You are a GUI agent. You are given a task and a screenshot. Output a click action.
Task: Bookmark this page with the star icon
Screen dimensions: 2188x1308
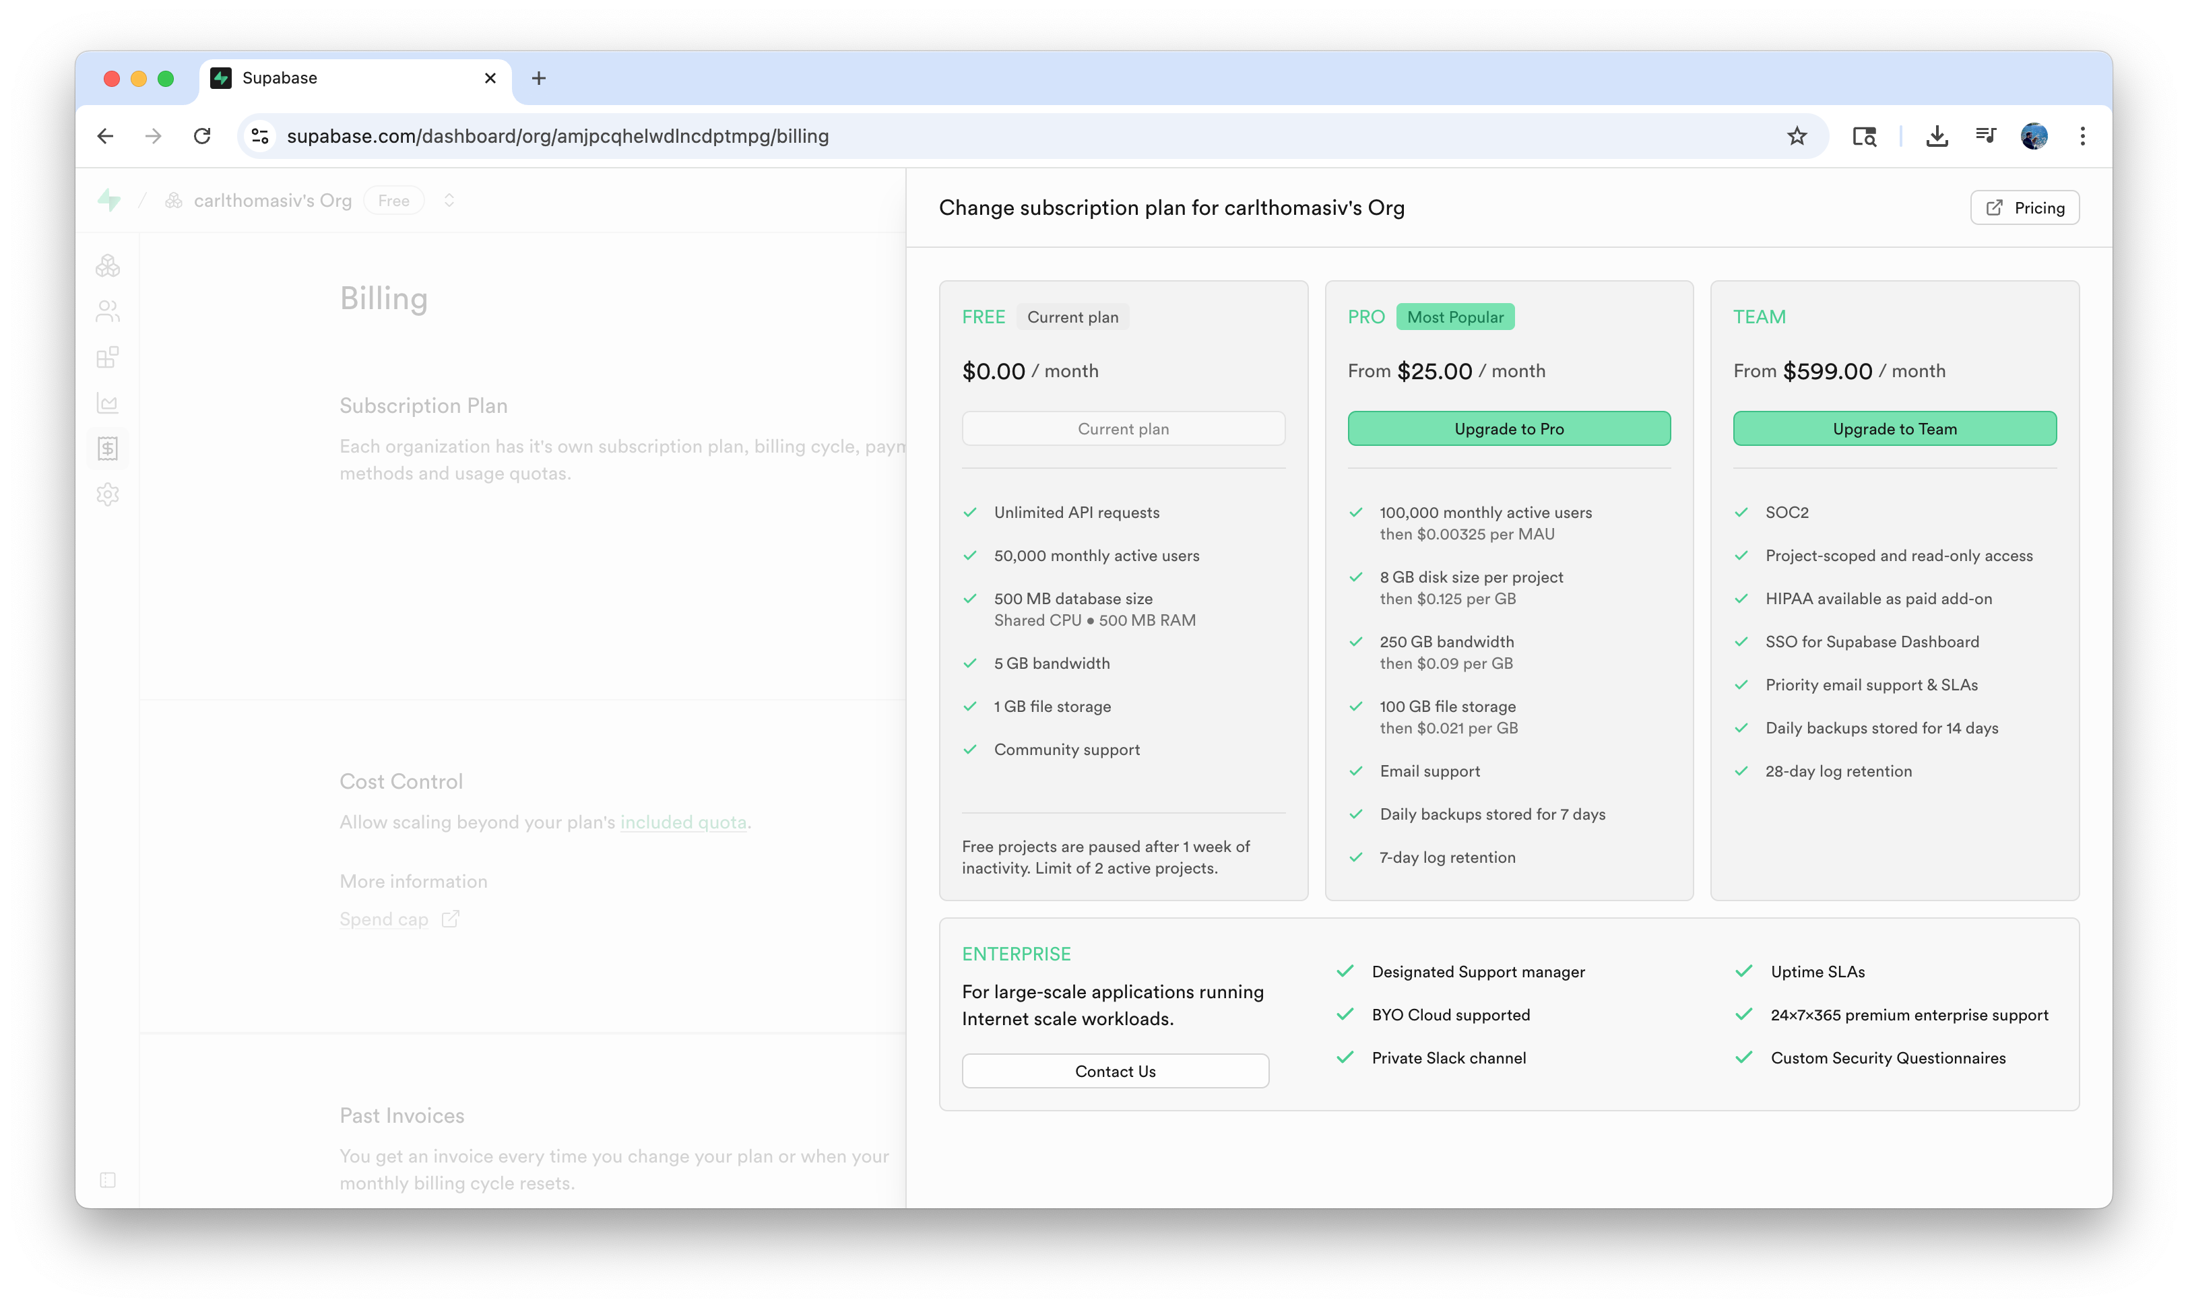tap(1797, 136)
